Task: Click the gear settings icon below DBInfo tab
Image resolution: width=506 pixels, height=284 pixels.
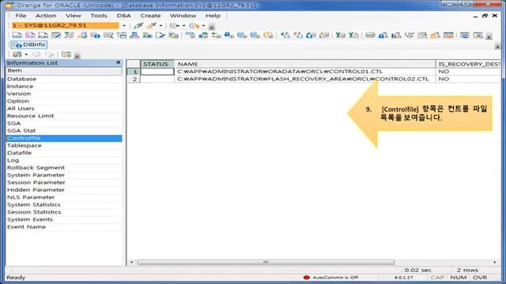Action: pyautogui.click(x=17, y=54)
